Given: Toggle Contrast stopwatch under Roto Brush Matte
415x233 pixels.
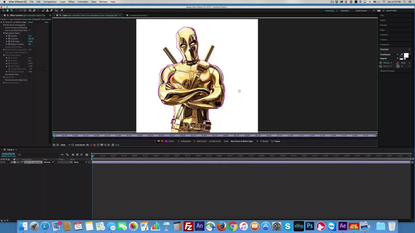Looking at the screenshot, I should click(x=9, y=39).
